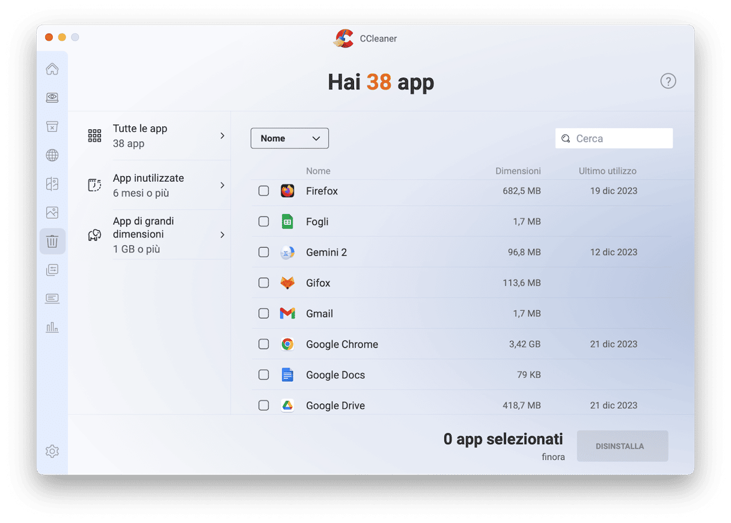Expand App inutilizzate with its chevron
731x523 pixels.
(x=222, y=185)
